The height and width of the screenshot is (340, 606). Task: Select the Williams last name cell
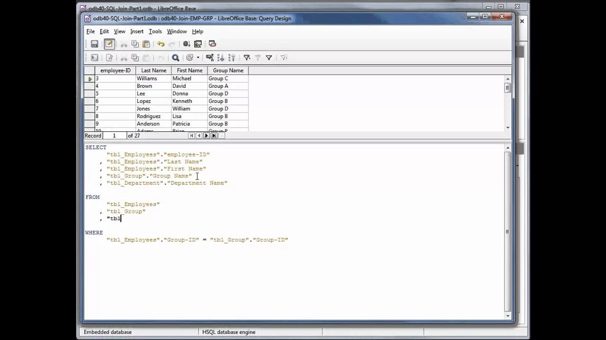(153, 78)
